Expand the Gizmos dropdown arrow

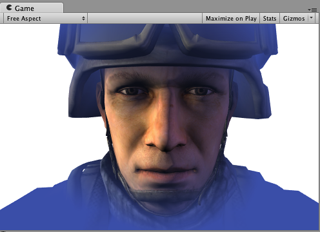pos(311,18)
